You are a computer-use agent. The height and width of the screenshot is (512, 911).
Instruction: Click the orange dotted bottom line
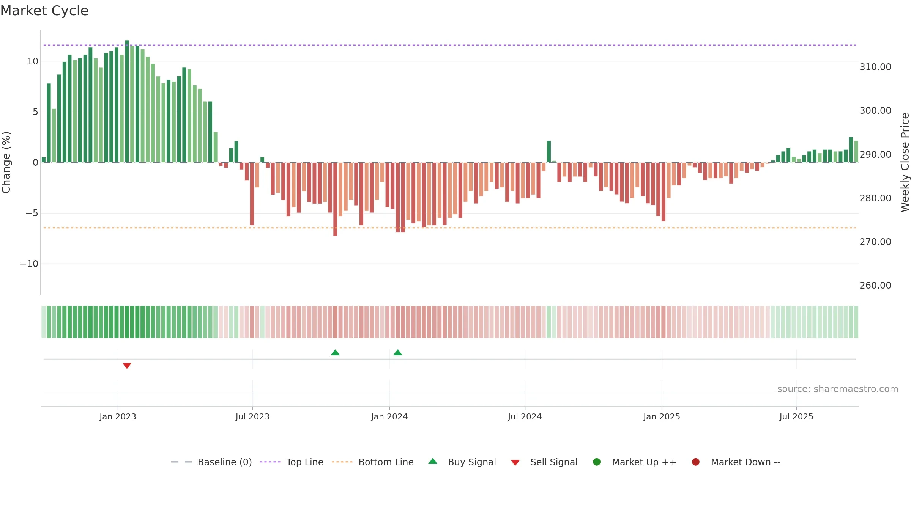pos(450,228)
